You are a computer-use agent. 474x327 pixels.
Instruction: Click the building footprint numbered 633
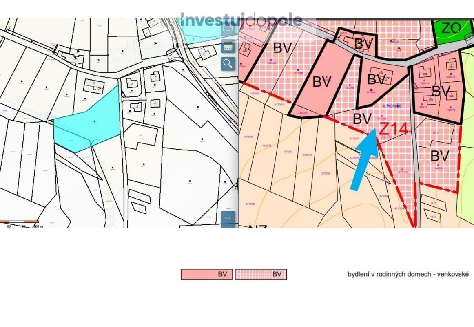click(x=430, y=99)
